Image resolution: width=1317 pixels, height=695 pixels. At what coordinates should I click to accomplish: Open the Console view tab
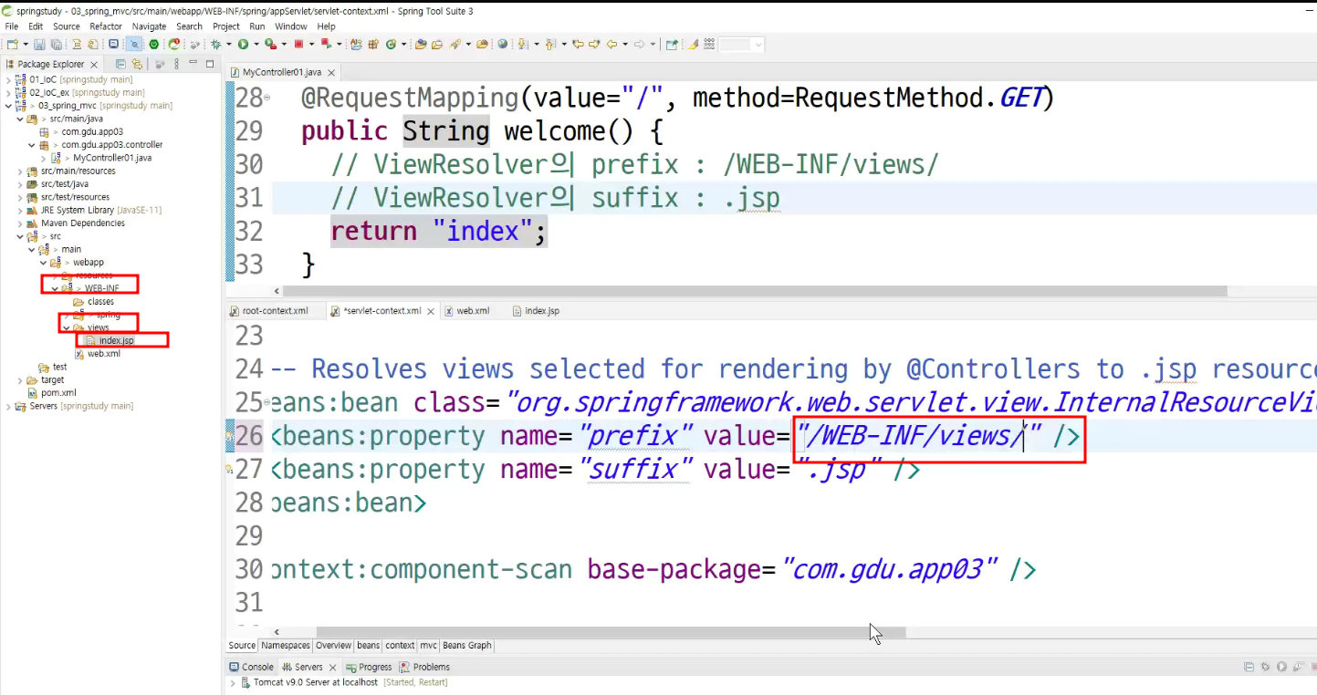(x=251, y=667)
